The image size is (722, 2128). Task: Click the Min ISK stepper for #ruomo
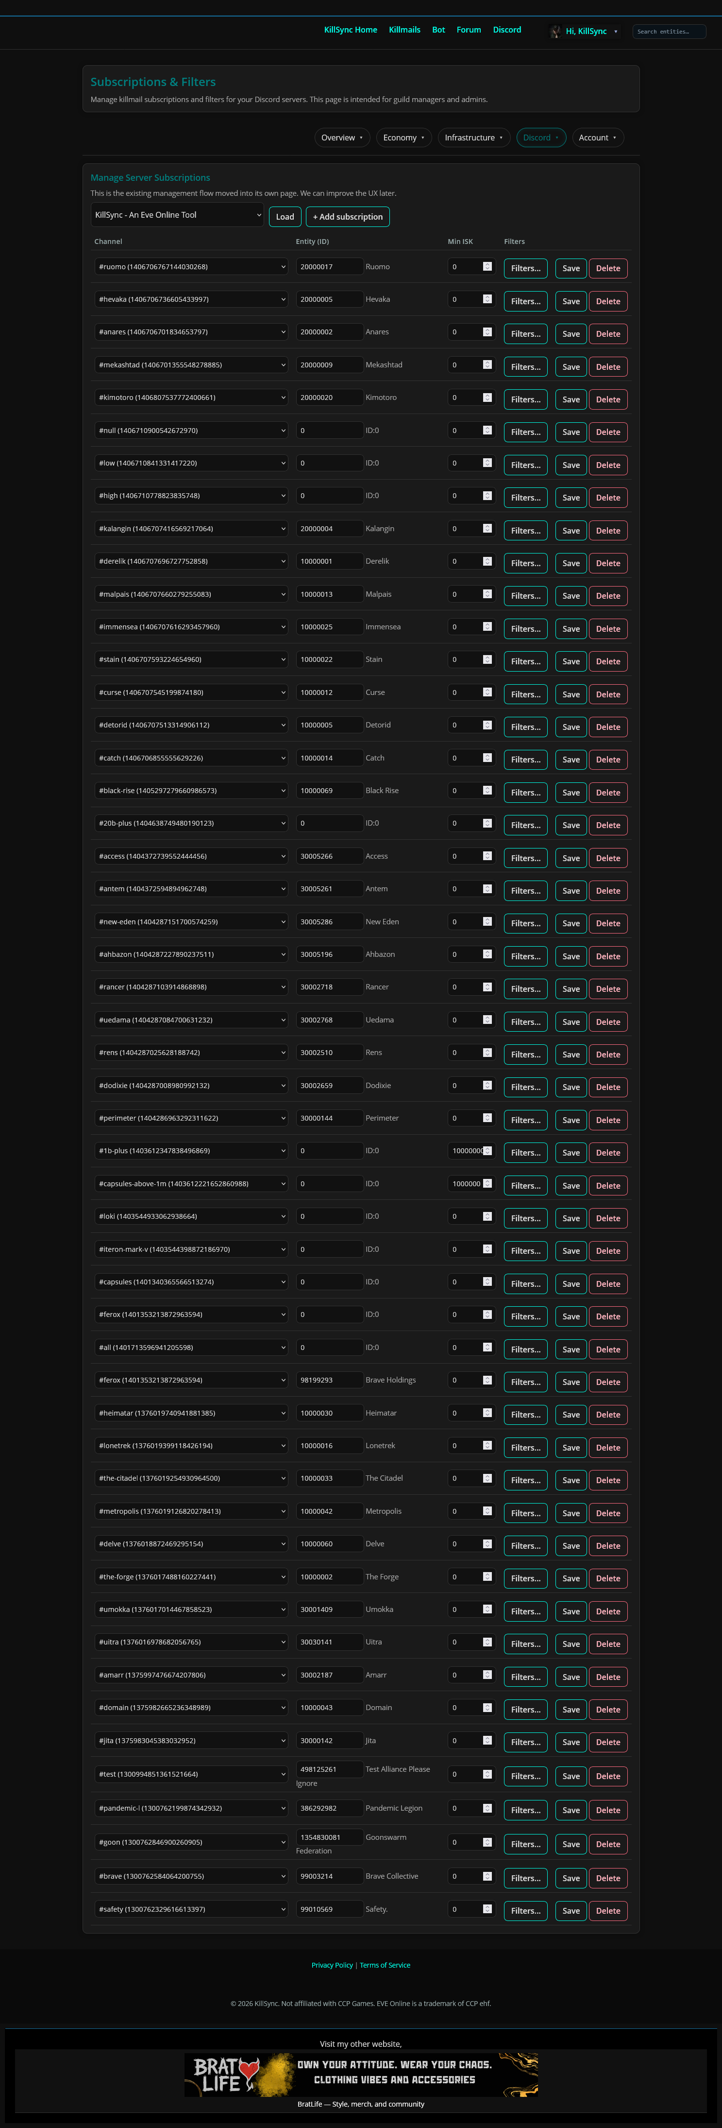point(487,267)
